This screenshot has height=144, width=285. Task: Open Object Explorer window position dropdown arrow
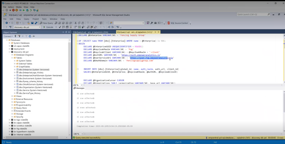click(63, 32)
